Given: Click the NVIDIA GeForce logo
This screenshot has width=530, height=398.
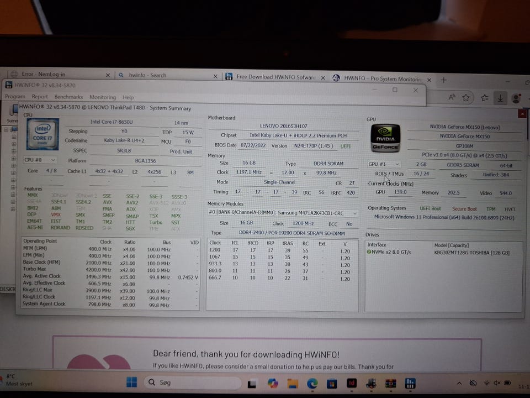Looking at the screenshot, I should click(x=385, y=138).
